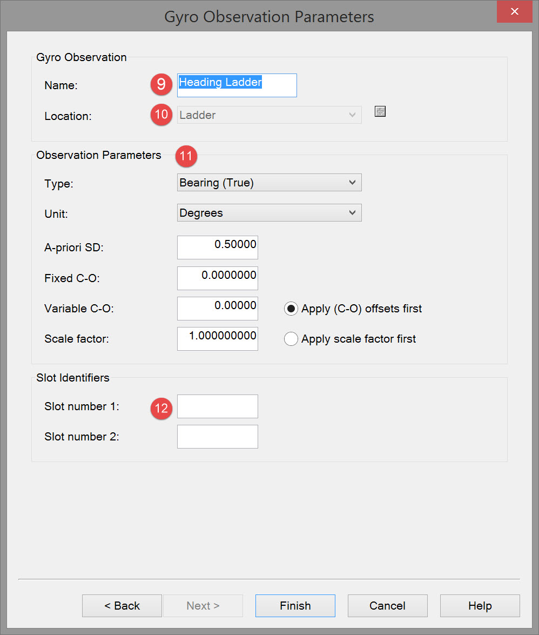The image size is (539, 635).
Task: Select Apply scale factor first option
Action: click(x=291, y=339)
